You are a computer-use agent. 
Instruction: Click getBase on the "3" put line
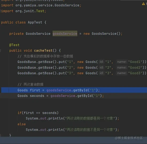45,73
